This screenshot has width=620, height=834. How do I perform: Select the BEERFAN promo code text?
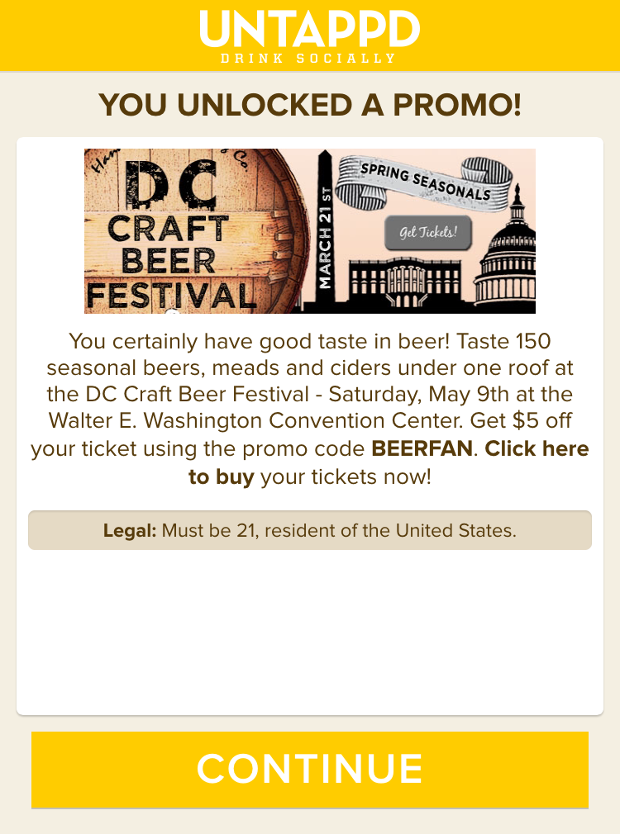click(422, 448)
